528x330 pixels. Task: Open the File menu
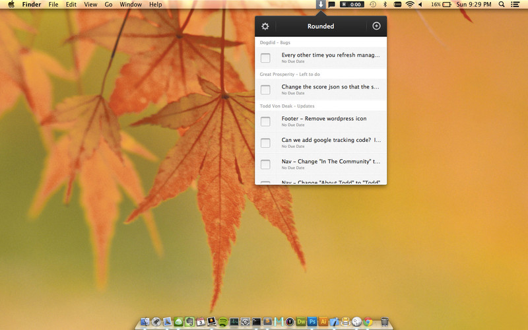[x=53, y=5]
